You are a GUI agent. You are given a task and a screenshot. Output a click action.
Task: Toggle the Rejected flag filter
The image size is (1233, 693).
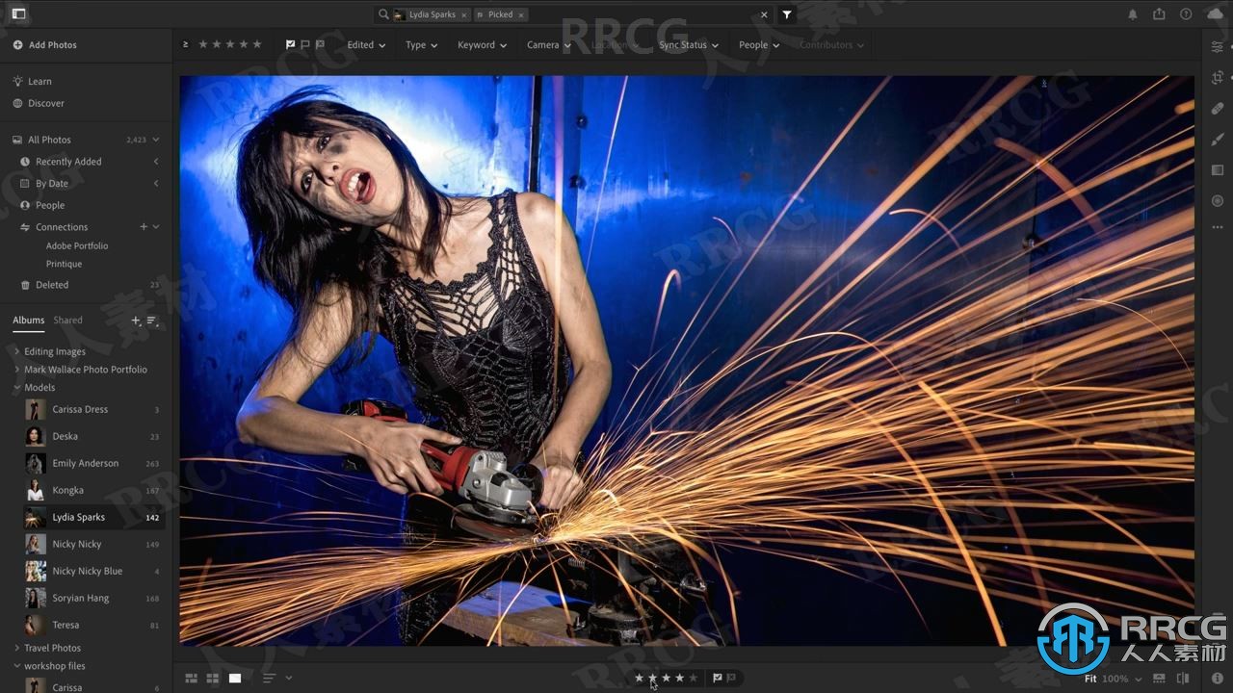pyautogui.click(x=320, y=44)
